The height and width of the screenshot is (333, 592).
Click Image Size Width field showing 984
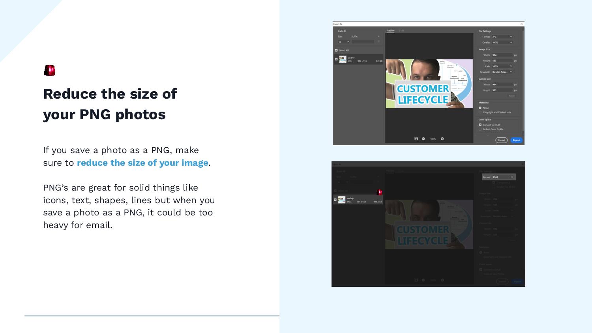(x=502, y=55)
